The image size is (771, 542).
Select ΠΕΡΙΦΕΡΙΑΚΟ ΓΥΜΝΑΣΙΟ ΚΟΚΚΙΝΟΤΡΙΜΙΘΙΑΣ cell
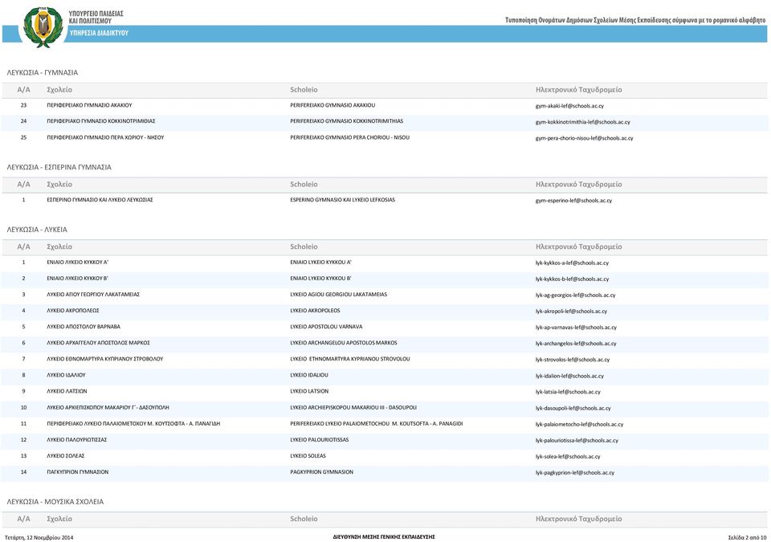pyautogui.click(x=101, y=121)
